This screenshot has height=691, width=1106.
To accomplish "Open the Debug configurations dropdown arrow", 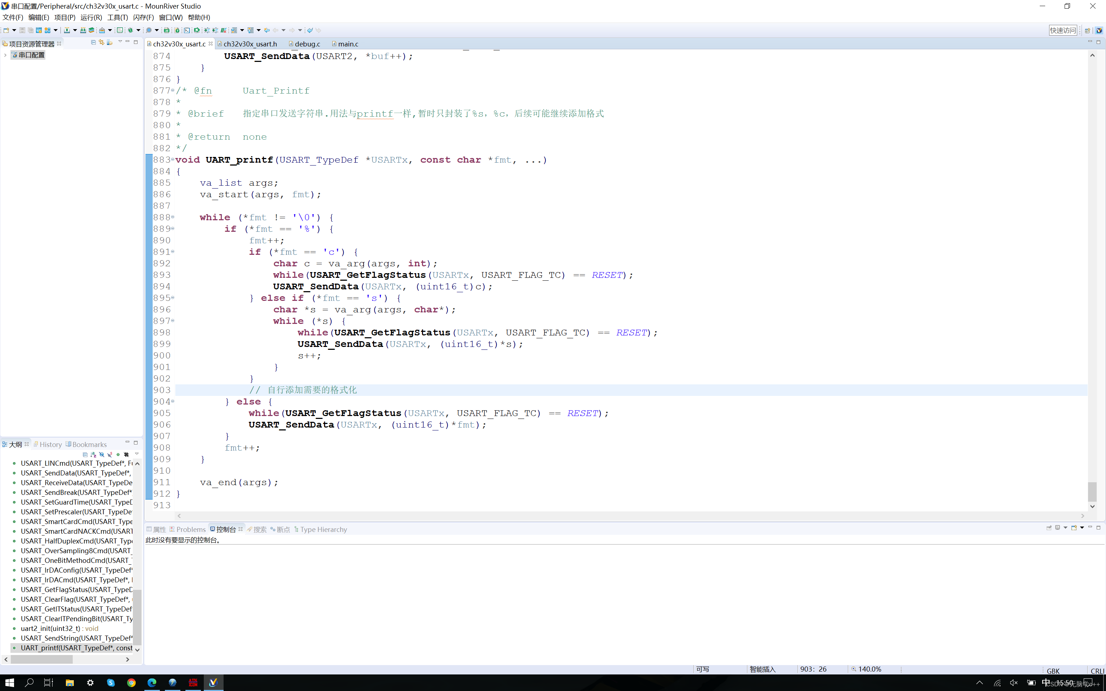I will [x=139, y=30].
